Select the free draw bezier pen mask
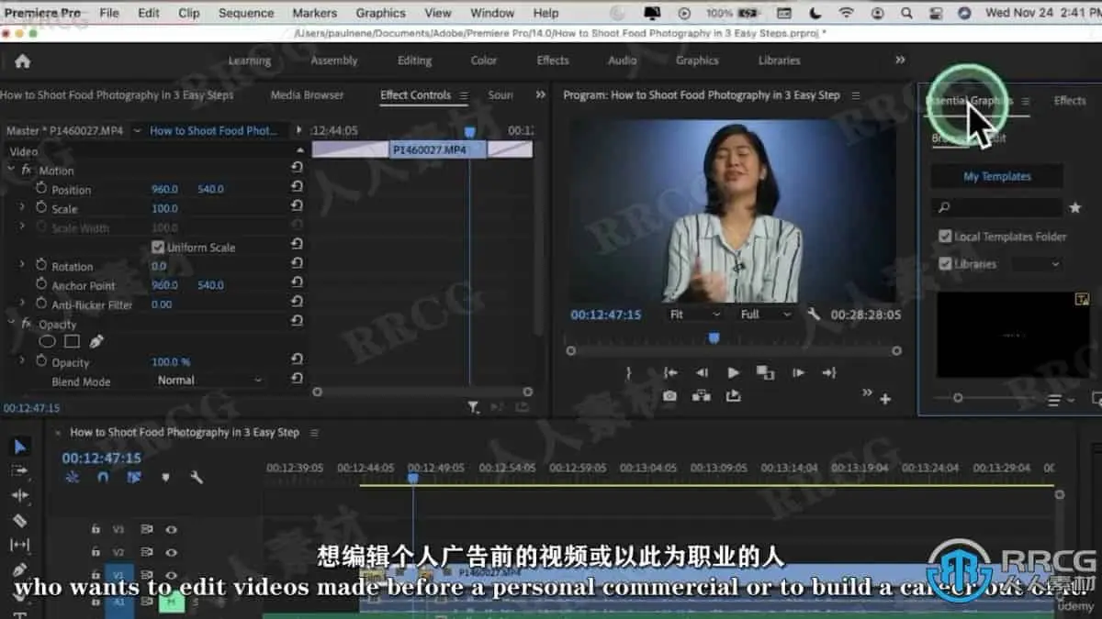Viewport: 1102px width, 619px height. point(96,341)
